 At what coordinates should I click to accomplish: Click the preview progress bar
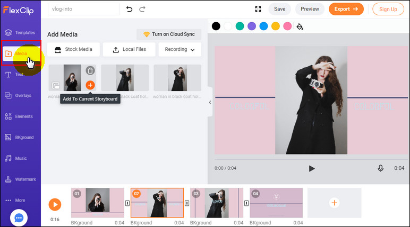click(x=311, y=159)
